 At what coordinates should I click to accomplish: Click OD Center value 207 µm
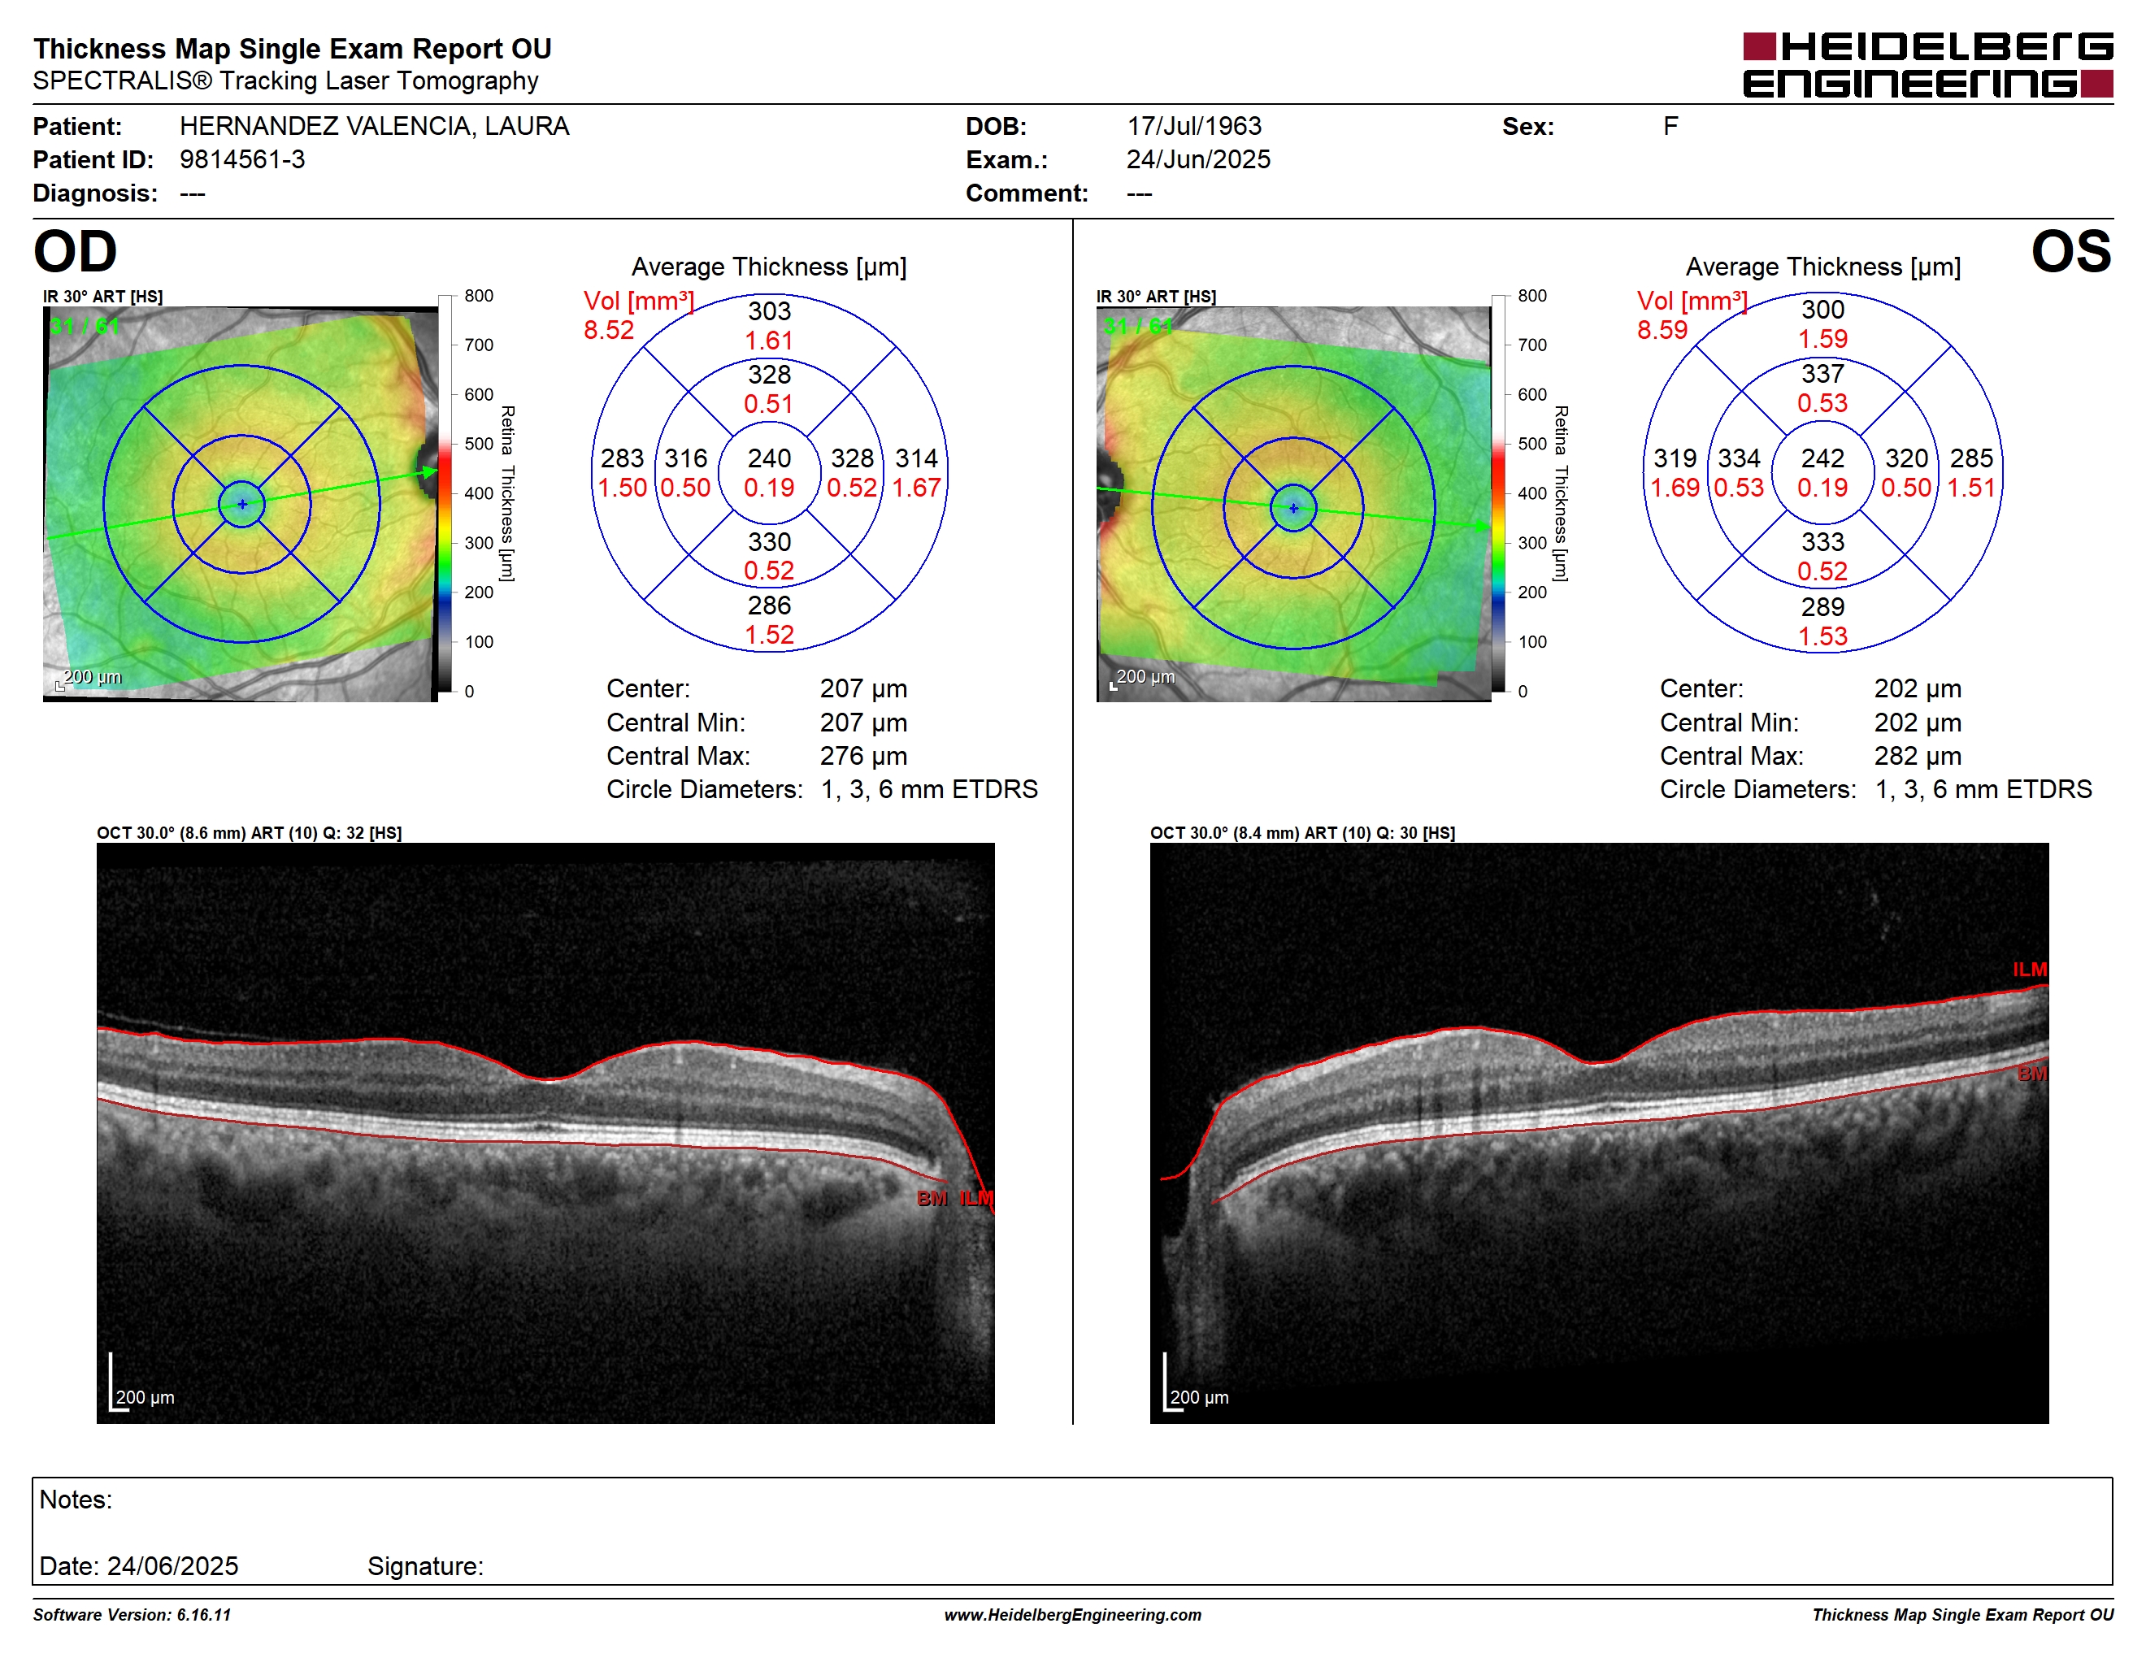(864, 688)
